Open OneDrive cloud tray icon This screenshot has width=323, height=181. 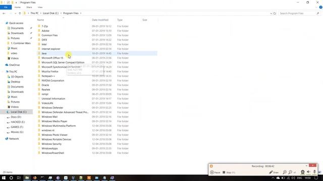pyautogui.click(x=278, y=178)
